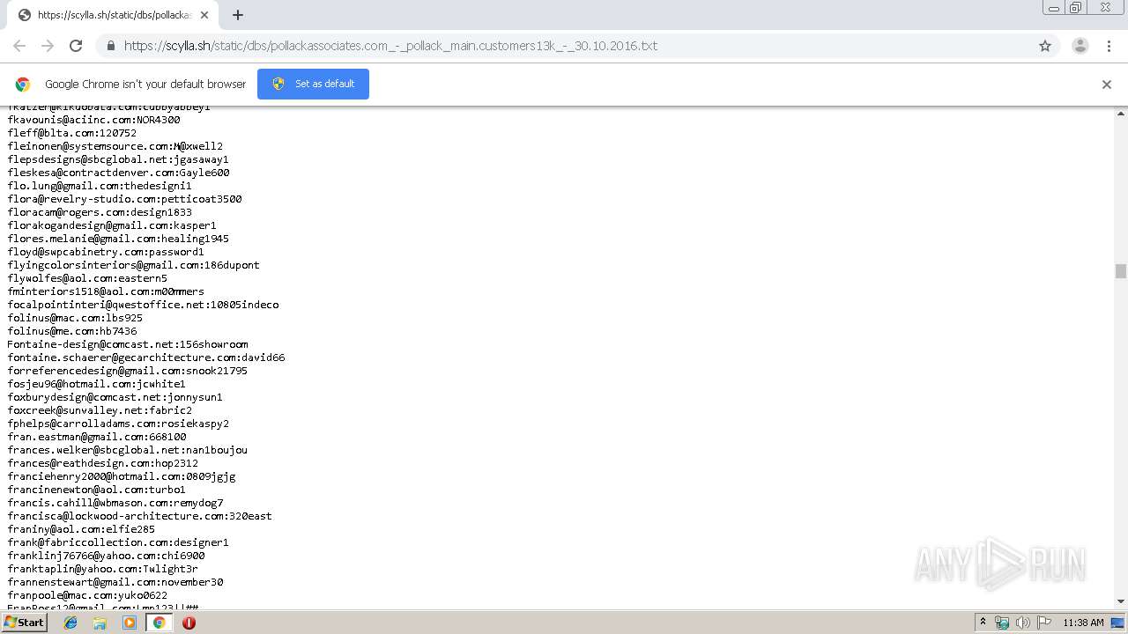The height and width of the screenshot is (634, 1128).
Task: Click the Set as default button
Action: pyautogui.click(x=313, y=84)
